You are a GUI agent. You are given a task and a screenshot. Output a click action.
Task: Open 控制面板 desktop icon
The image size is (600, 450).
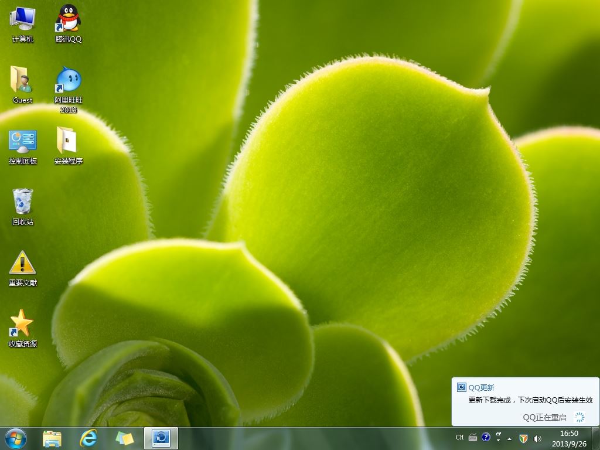click(x=23, y=147)
